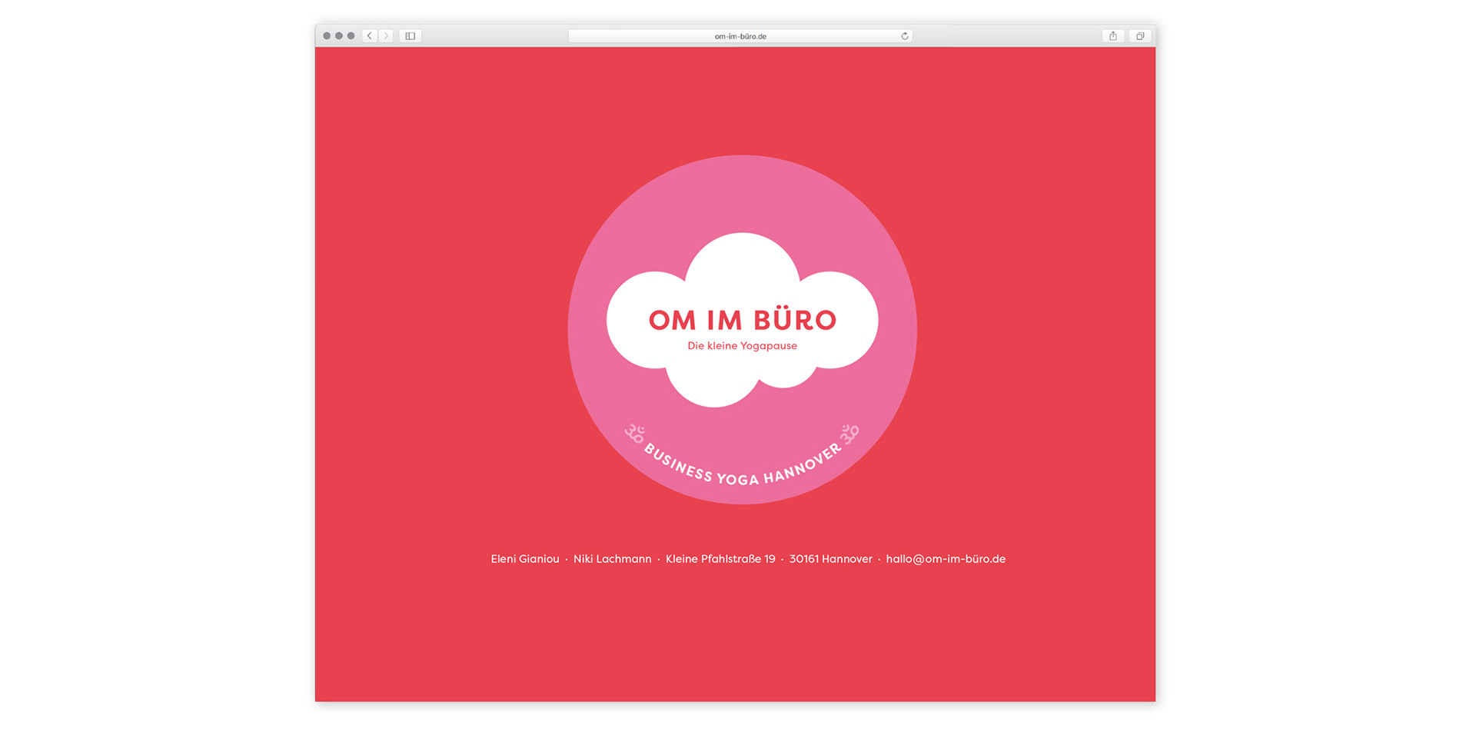Focus the om-im-büro.de address bar
Image resolution: width=1476 pixels, height=735 pixels.
(740, 36)
